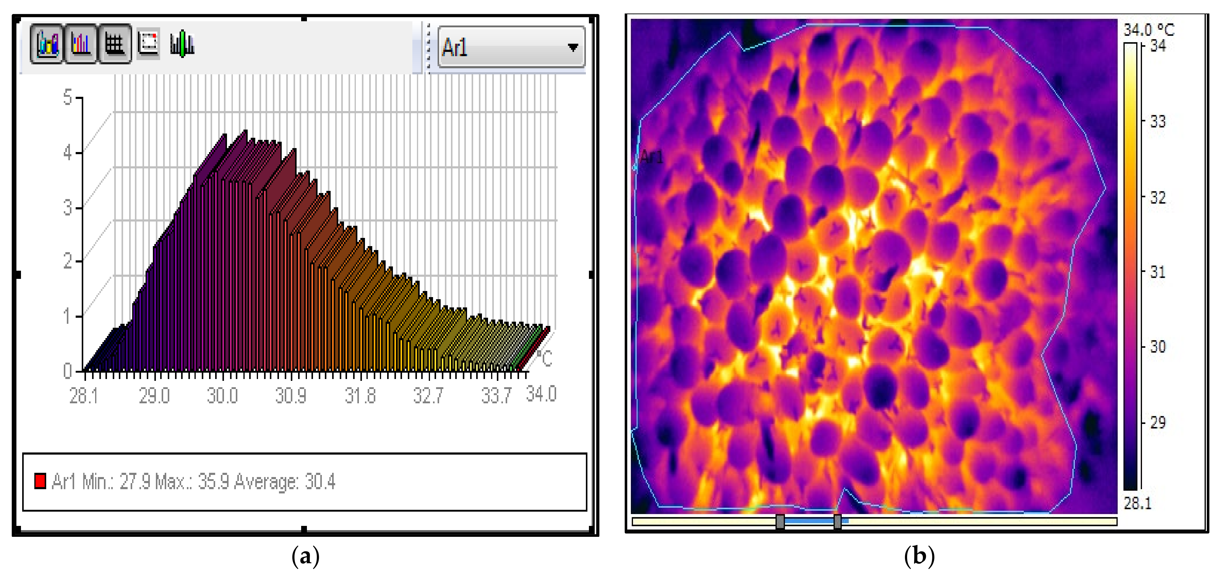
Task: Toggle the 3D histogram view button
Action: point(46,44)
